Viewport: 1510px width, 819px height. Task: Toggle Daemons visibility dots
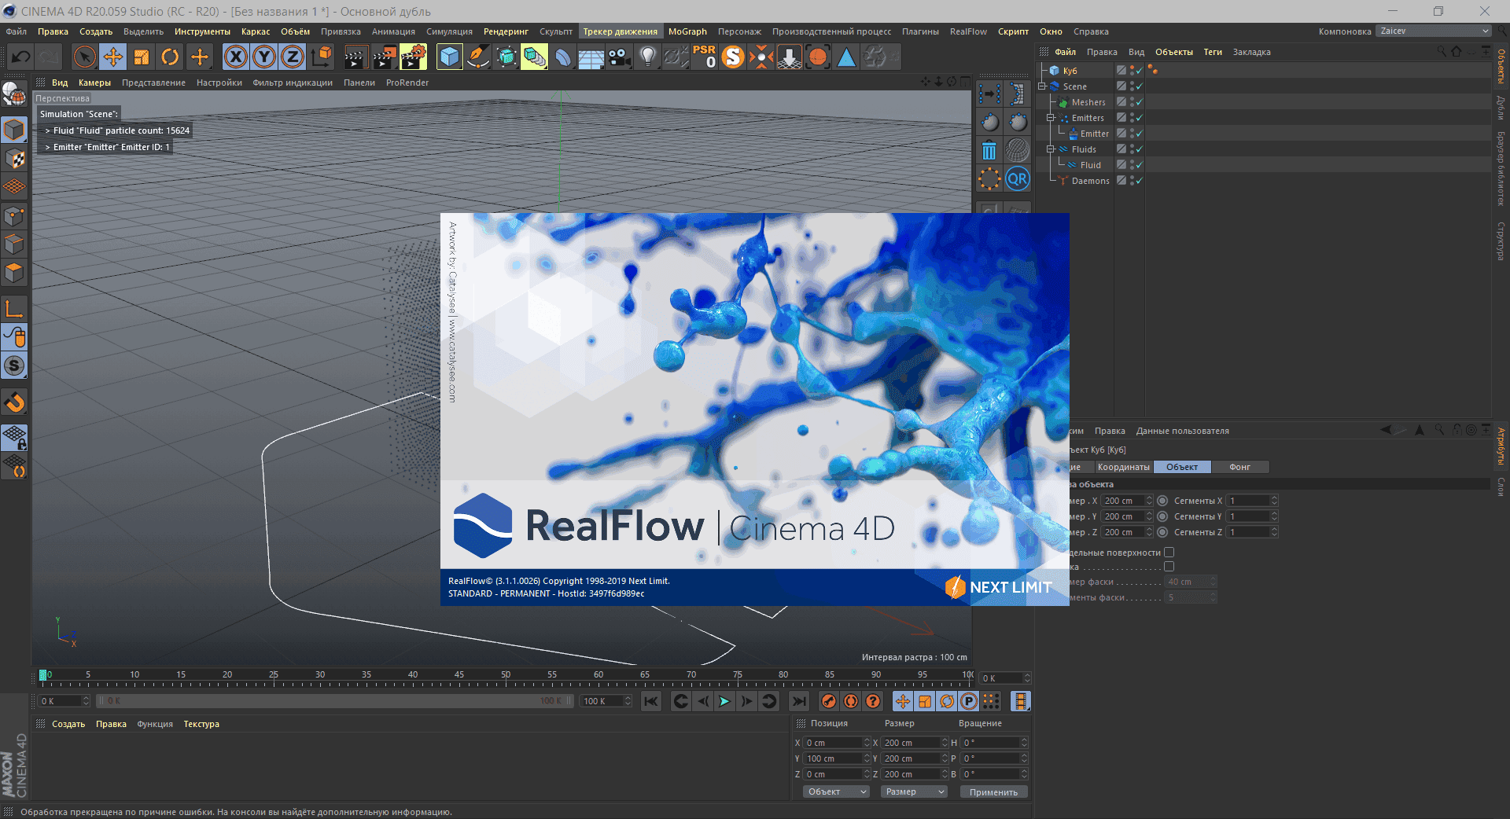tap(1132, 181)
